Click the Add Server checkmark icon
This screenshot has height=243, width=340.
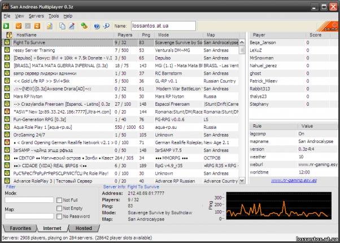point(19,26)
